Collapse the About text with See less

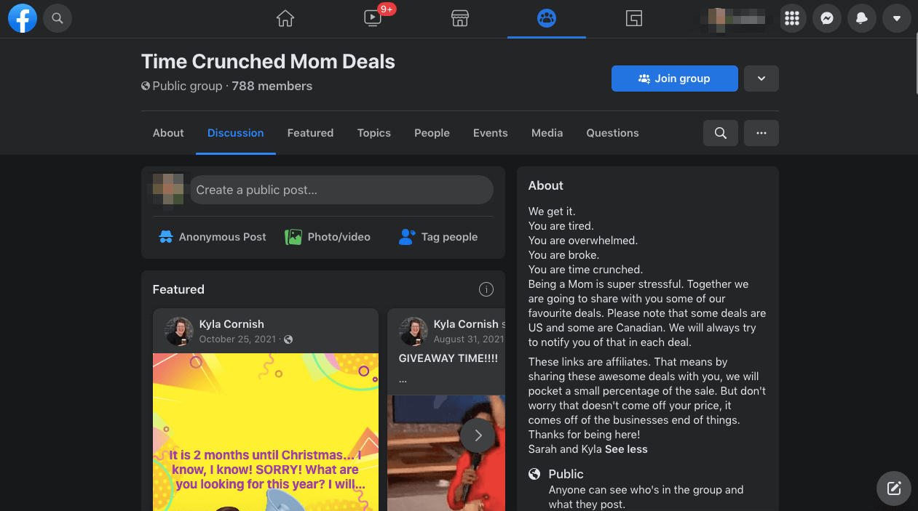(x=626, y=449)
